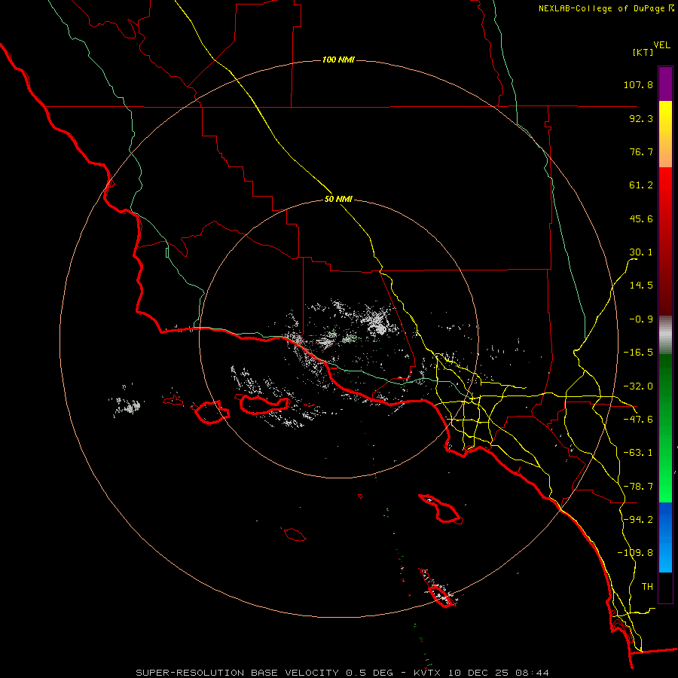Click the -0.9 velocity scale value
The image size is (678, 678).
click(641, 319)
